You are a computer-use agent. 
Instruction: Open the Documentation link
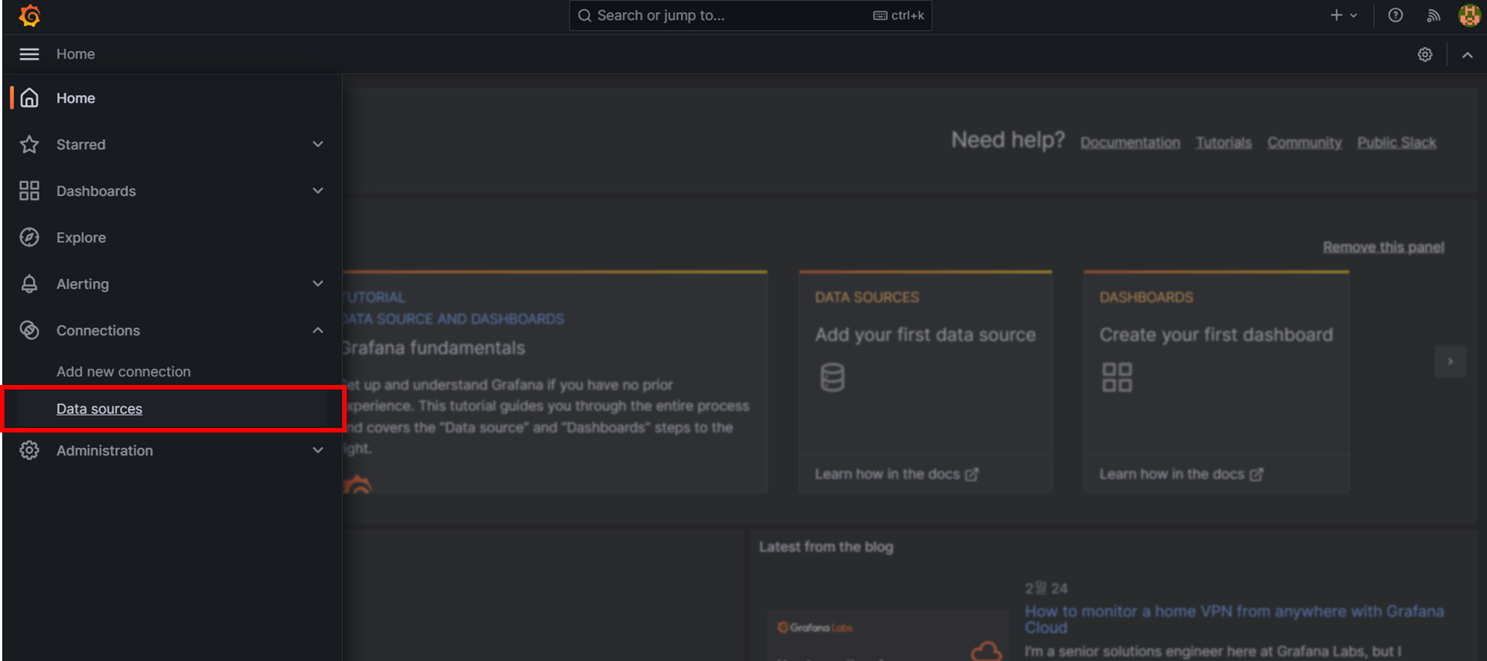(x=1130, y=142)
